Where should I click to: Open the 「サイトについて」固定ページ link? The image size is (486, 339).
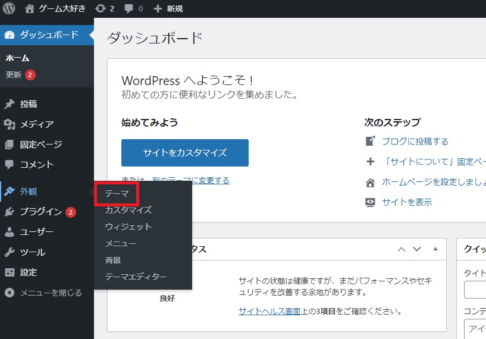(x=434, y=162)
